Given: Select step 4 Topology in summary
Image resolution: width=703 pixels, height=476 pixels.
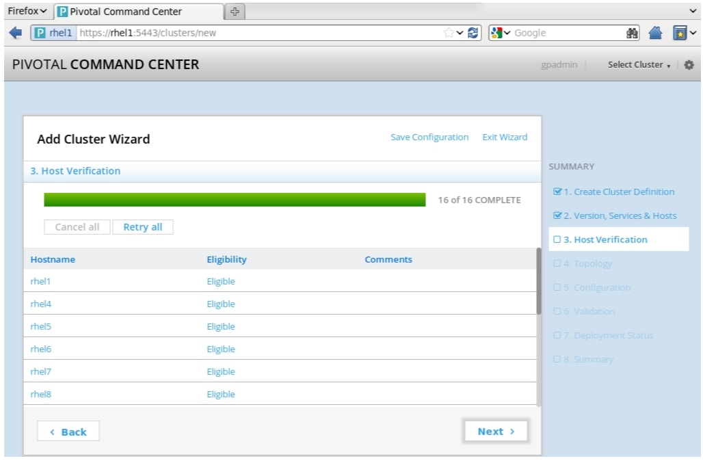Looking at the screenshot, I should pyautogui.click(x=588, y=263).
